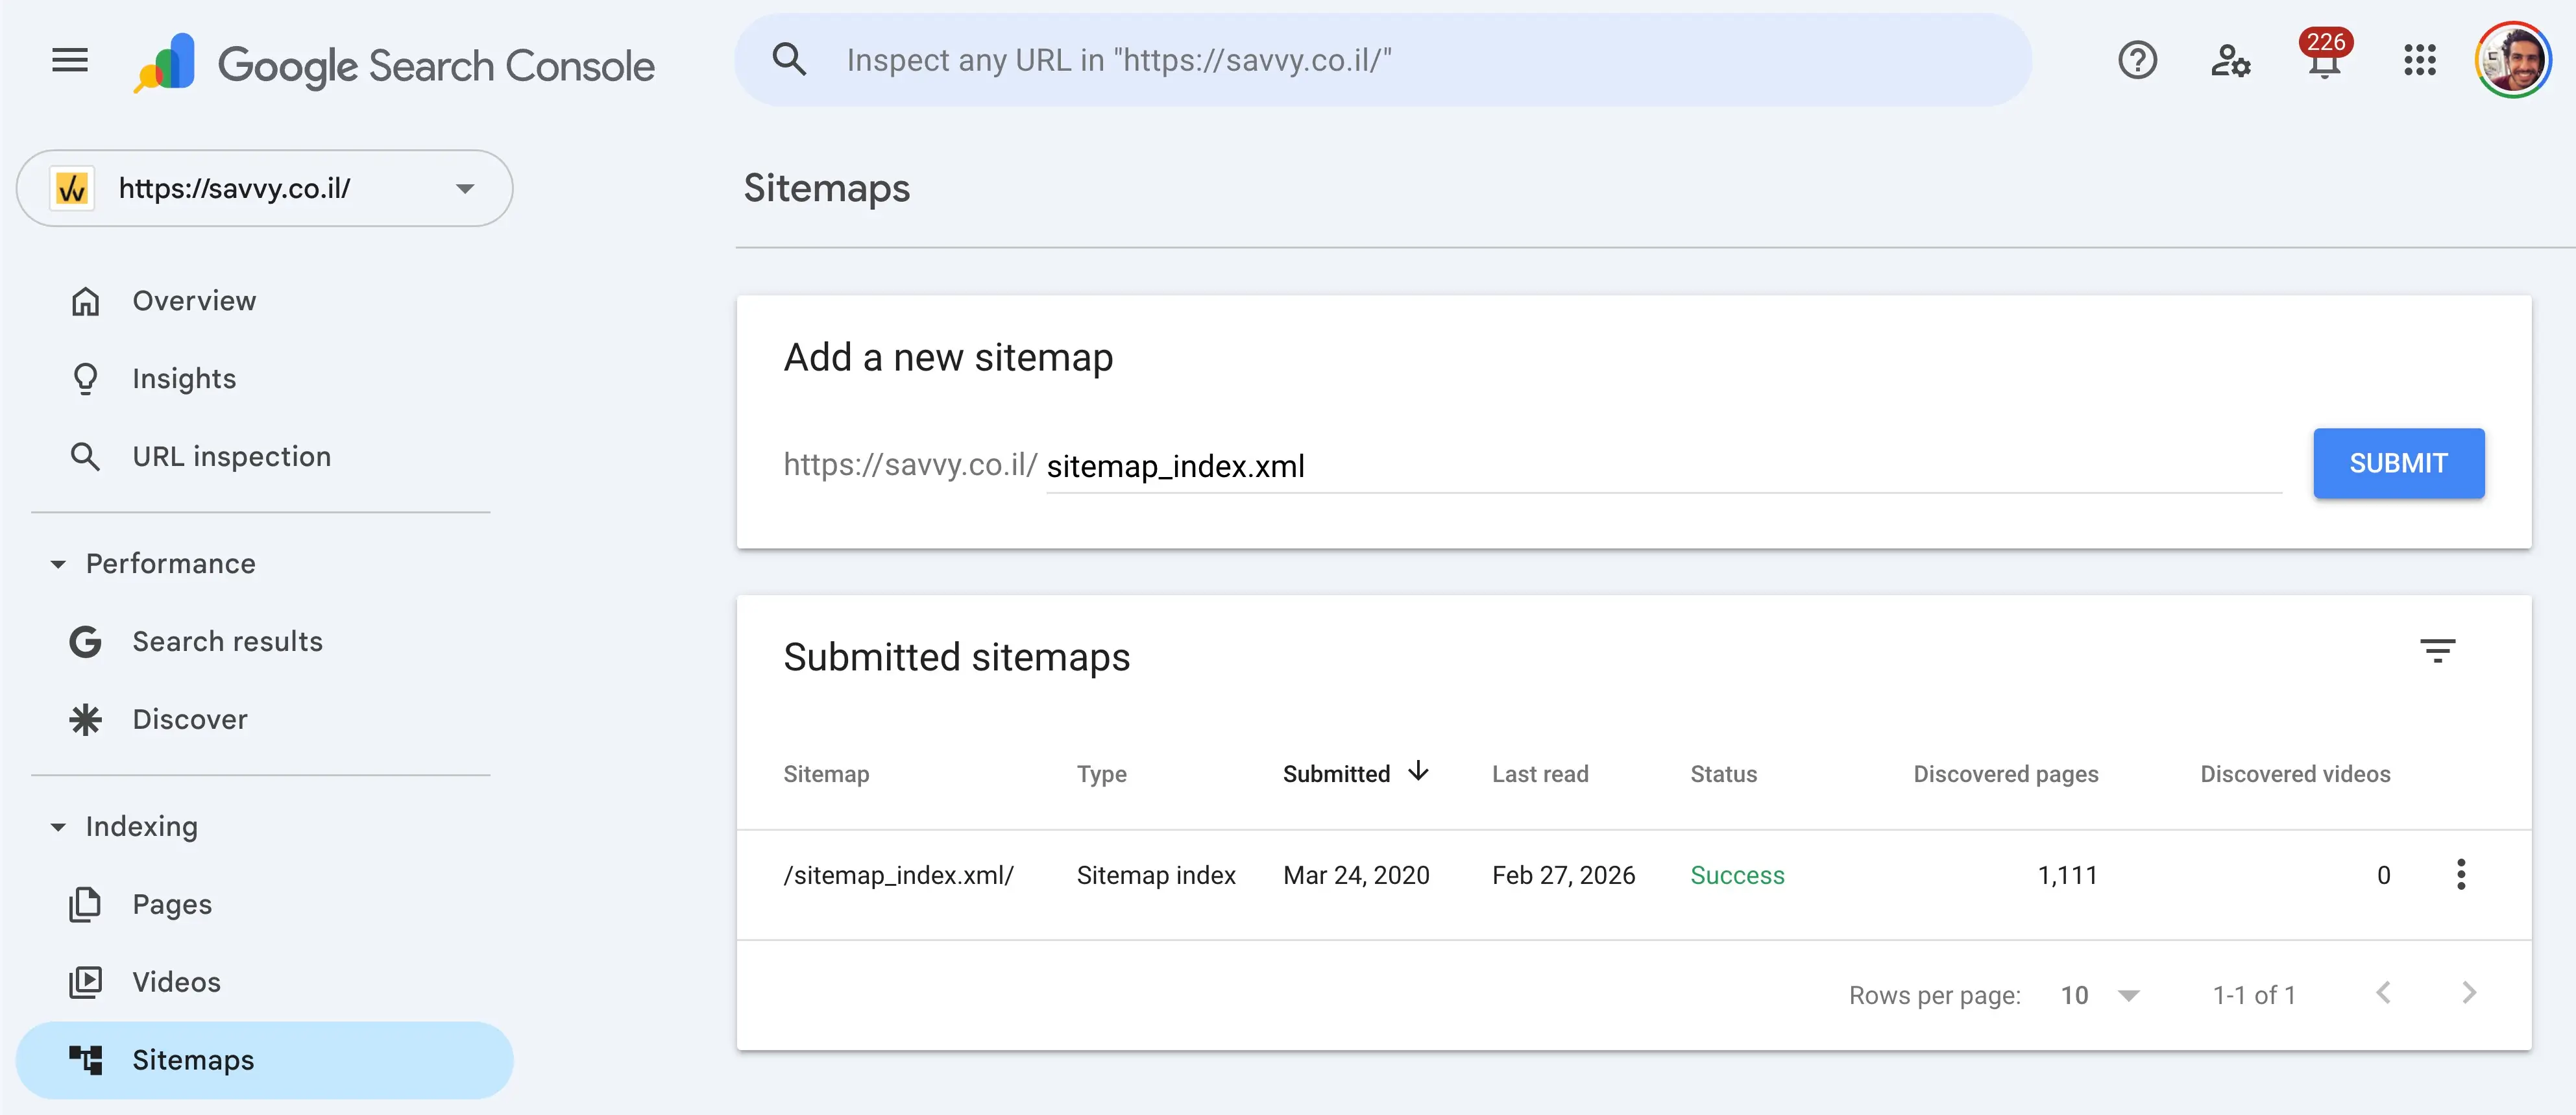This screenshot has width=2576, height=1115.
Task: Click the Google account profile avatar
Action: (2516, 59)
